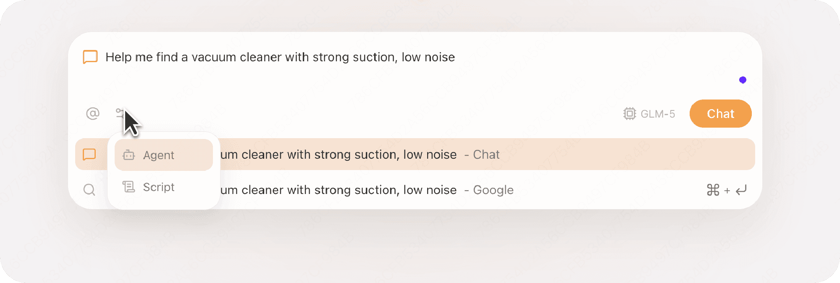Image resolution: width=840 pixels, height=283 pixels.
Task: Click the chip icon next to GLM-5
Action: tap(629, 114)
